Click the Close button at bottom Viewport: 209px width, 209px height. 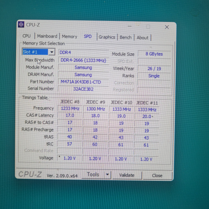point(157,176)
